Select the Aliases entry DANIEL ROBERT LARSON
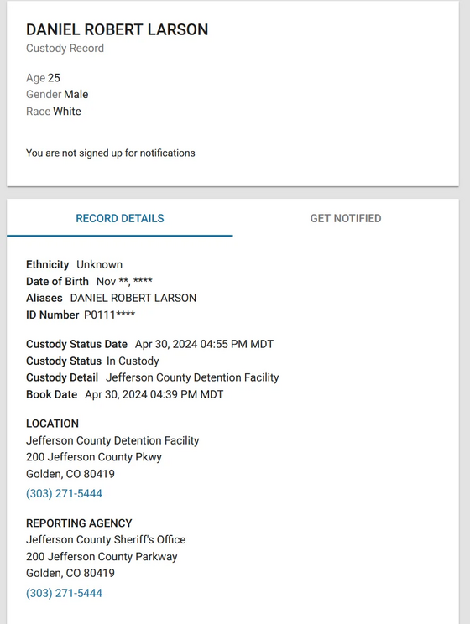470x624 pixels. coord(133,298)
